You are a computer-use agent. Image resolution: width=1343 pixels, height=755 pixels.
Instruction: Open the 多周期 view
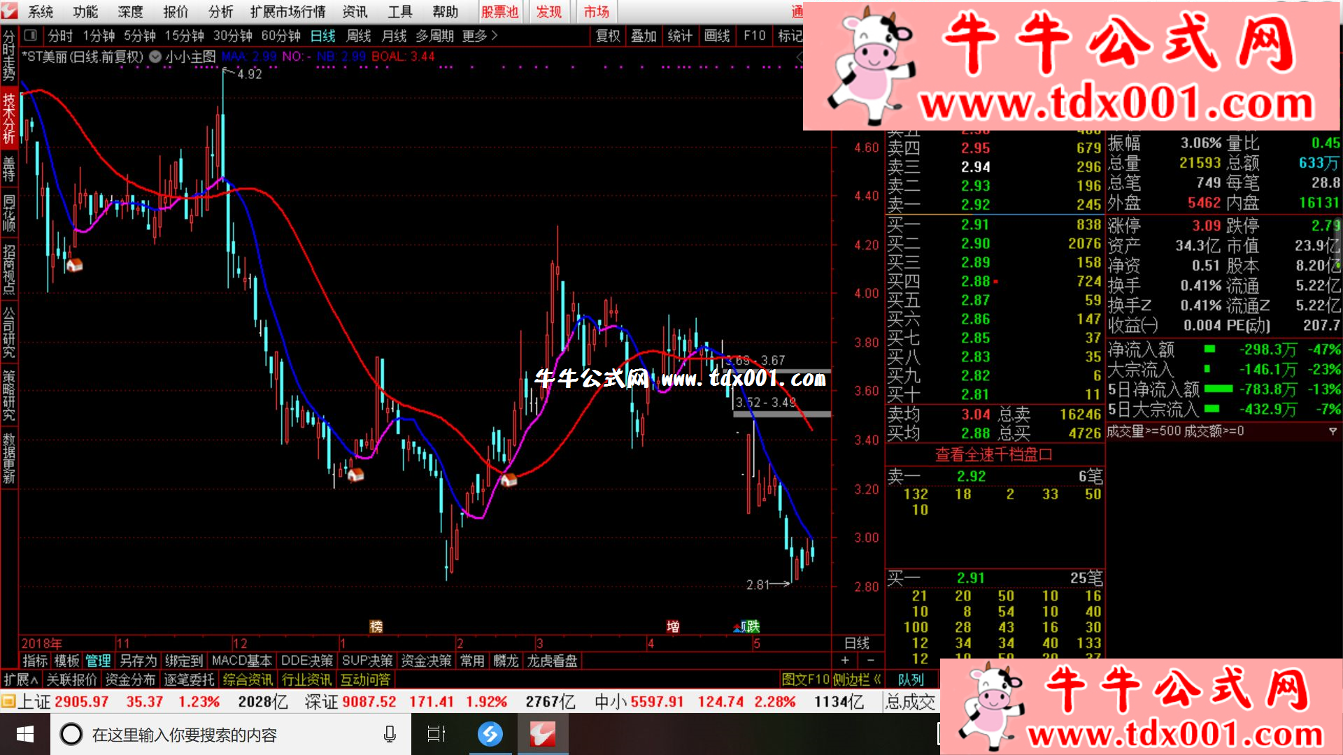click(434, 36)
